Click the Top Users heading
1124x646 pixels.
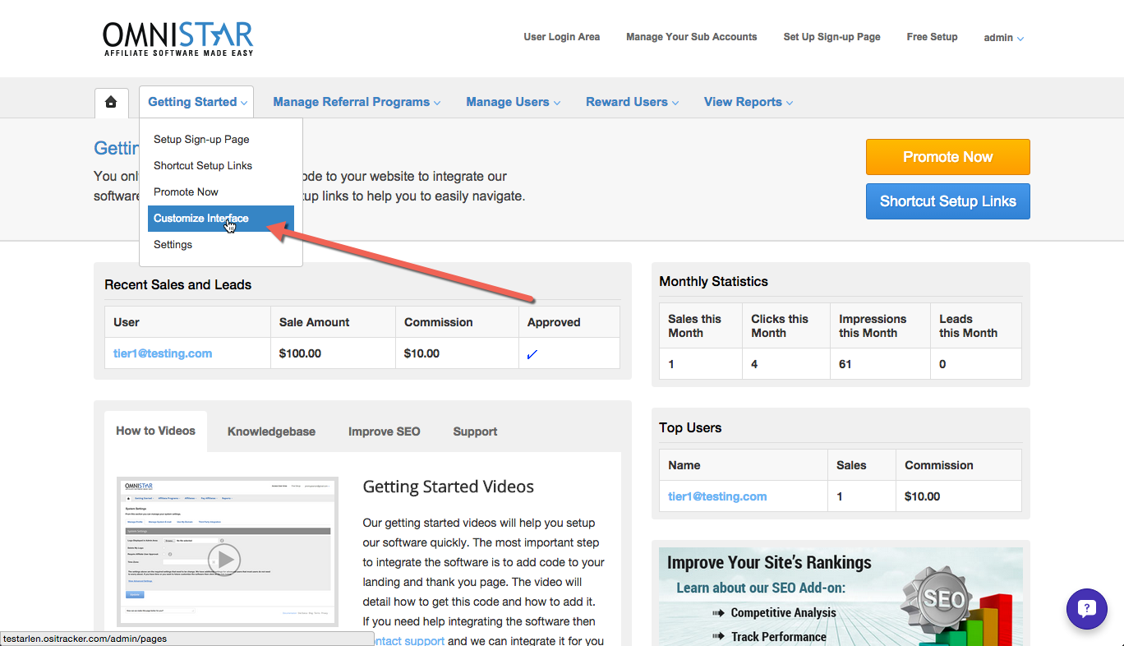tap(690, 427)
